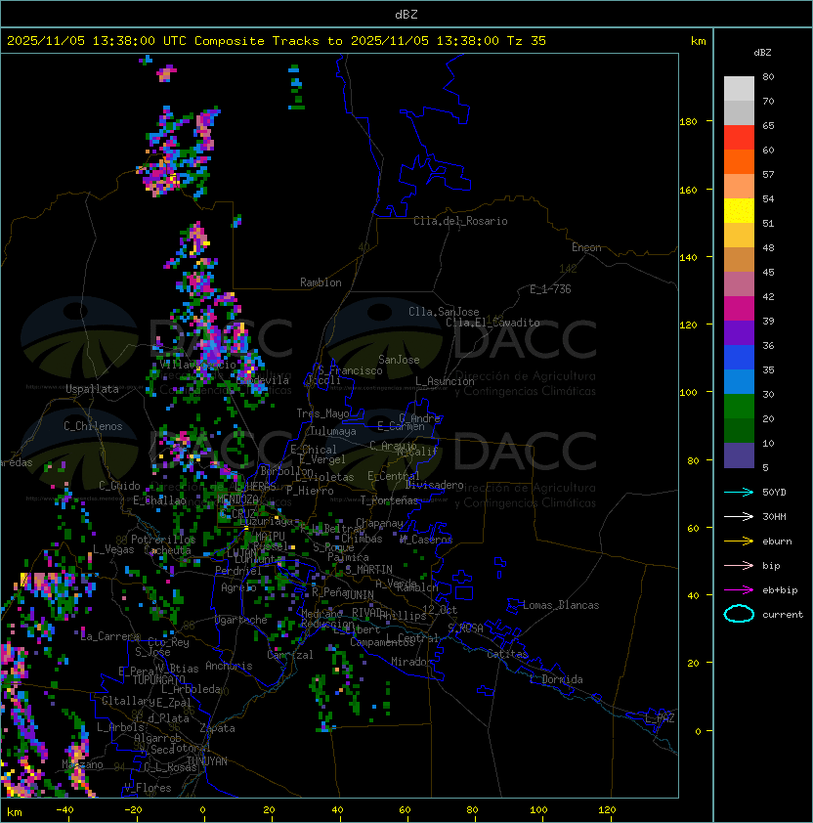The image size is (813, 823).
Task: Click the Uspallata place label
Action: [92, 389]
